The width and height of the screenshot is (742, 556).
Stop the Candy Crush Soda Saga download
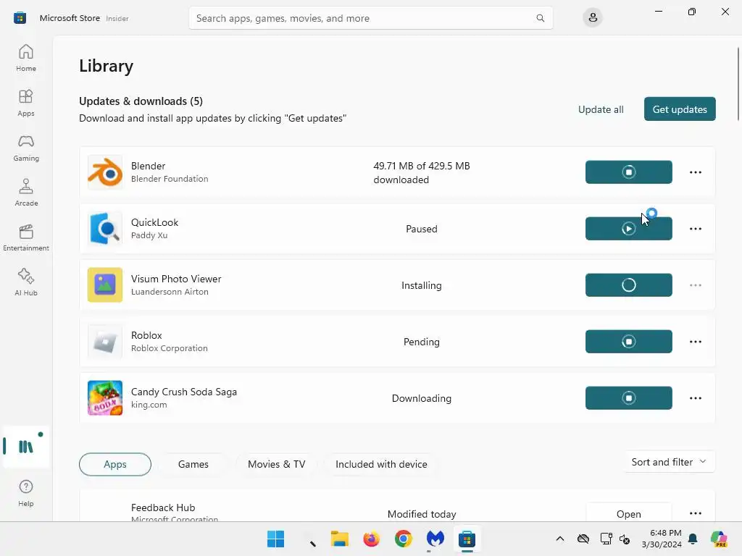point(628,398)
